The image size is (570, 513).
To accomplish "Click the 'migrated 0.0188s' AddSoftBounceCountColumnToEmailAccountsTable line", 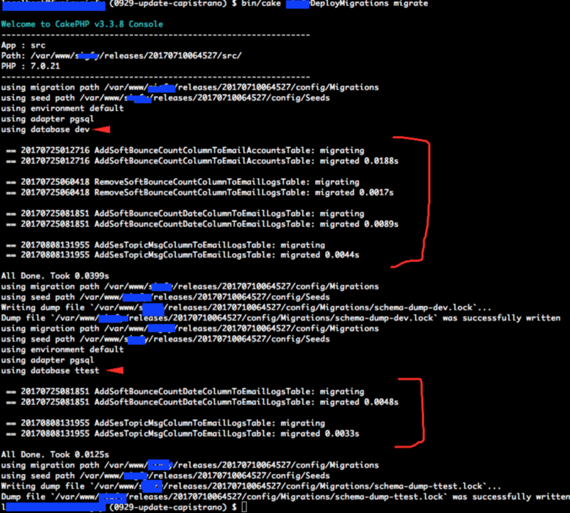I will (203, 161).
